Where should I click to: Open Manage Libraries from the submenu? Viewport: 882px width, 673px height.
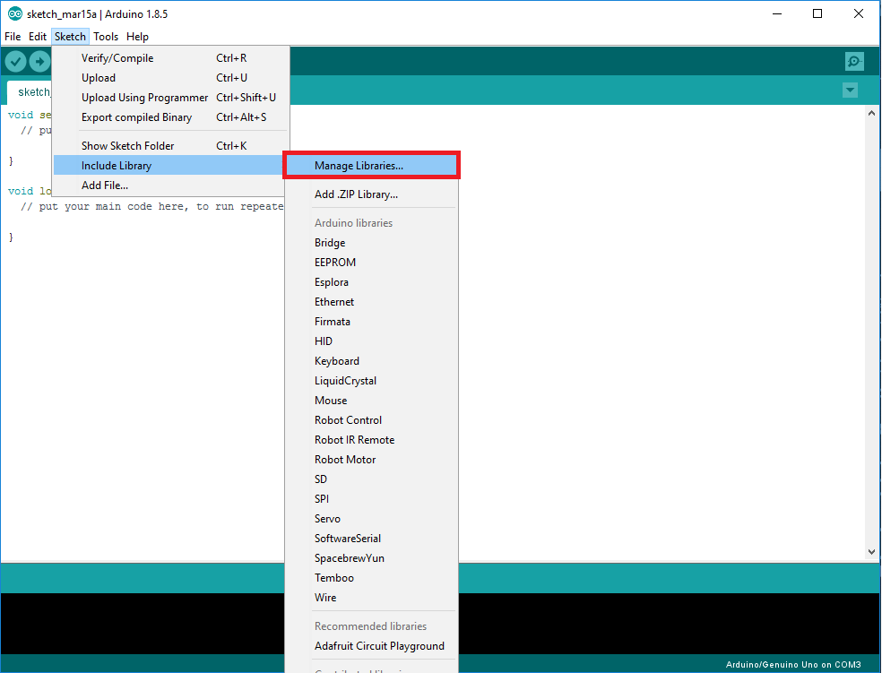pyautogui.click(x=358, y=165)
